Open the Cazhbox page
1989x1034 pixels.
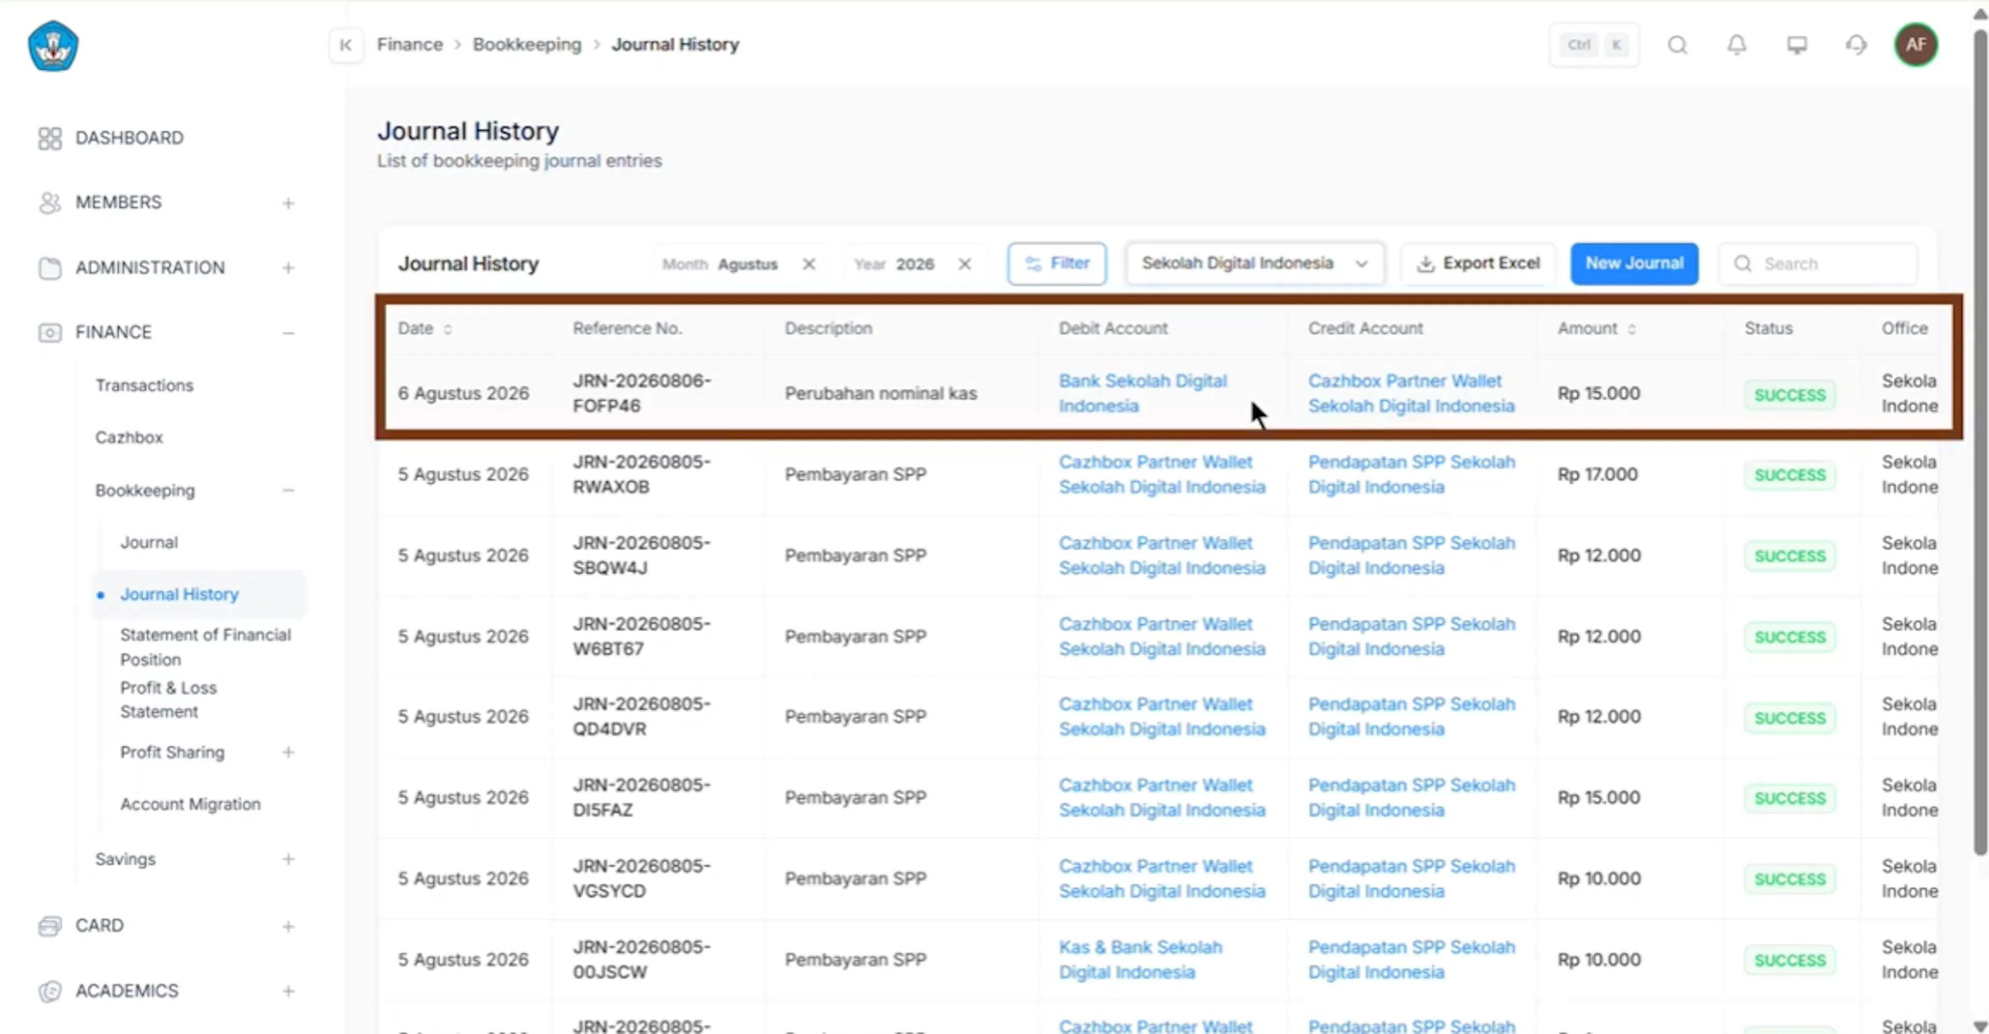pyautogui.click(x=129, y=437)
